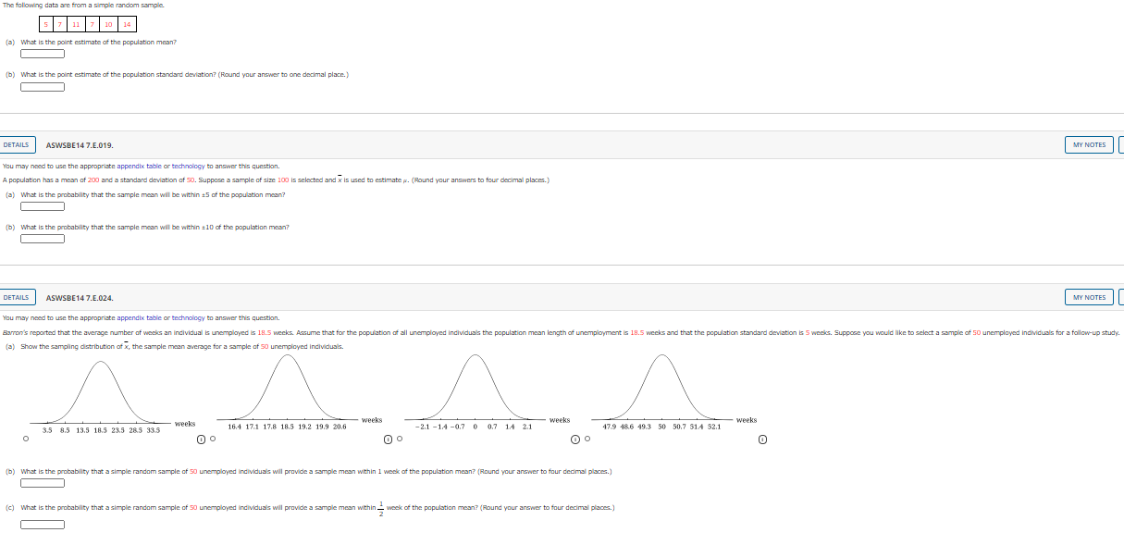Open appendix table link in question 7.E.024
1124x545 pixels.
[140, 317]
